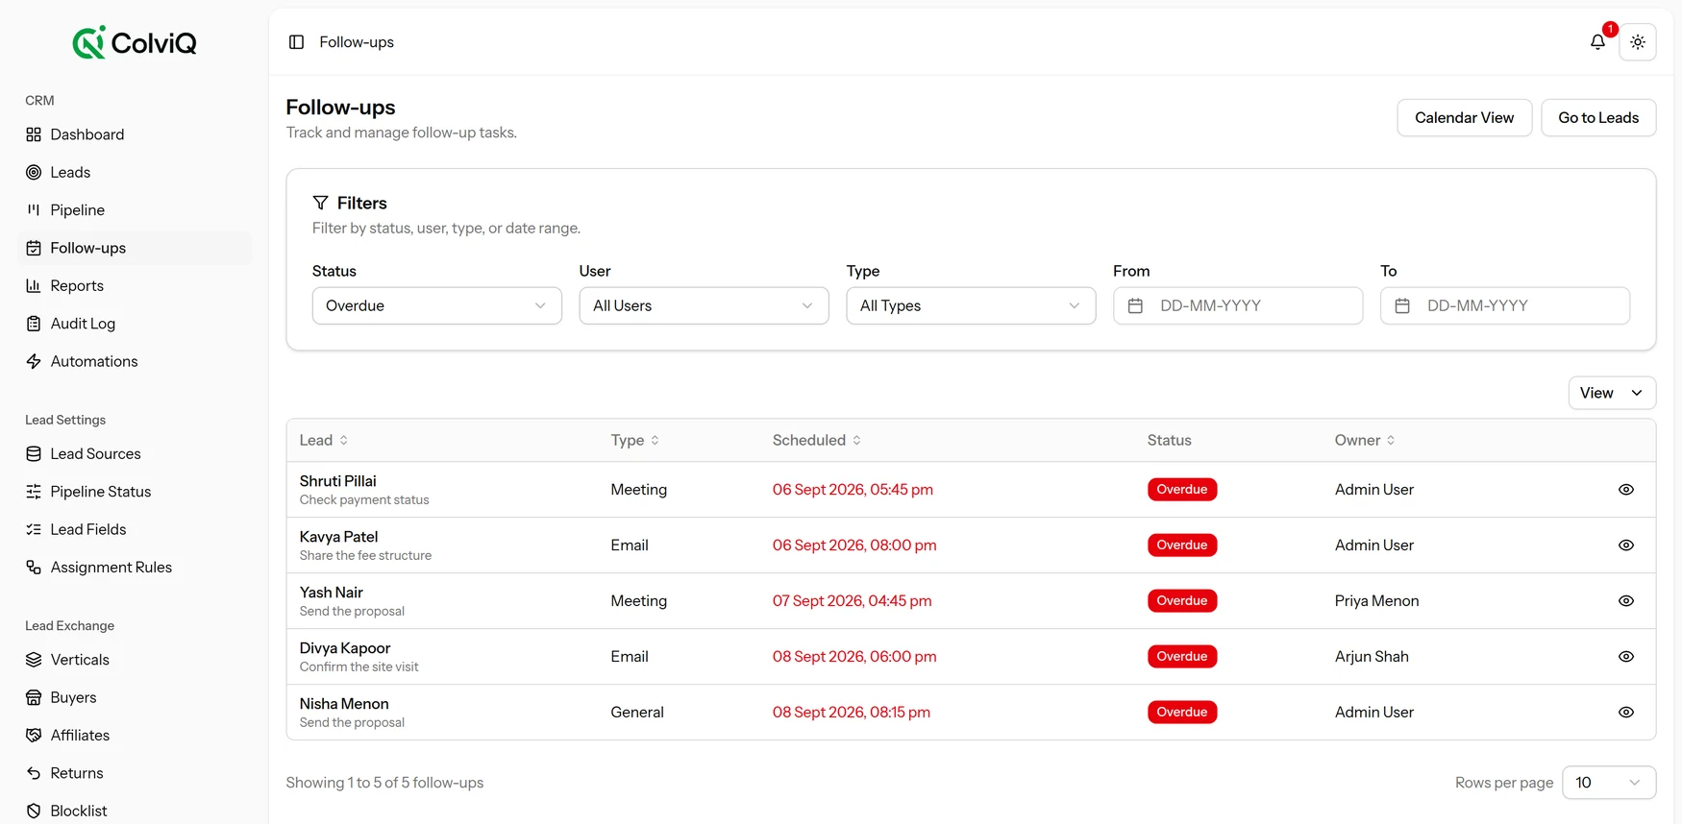Click the Filters funnel icon

click(321, 203)
